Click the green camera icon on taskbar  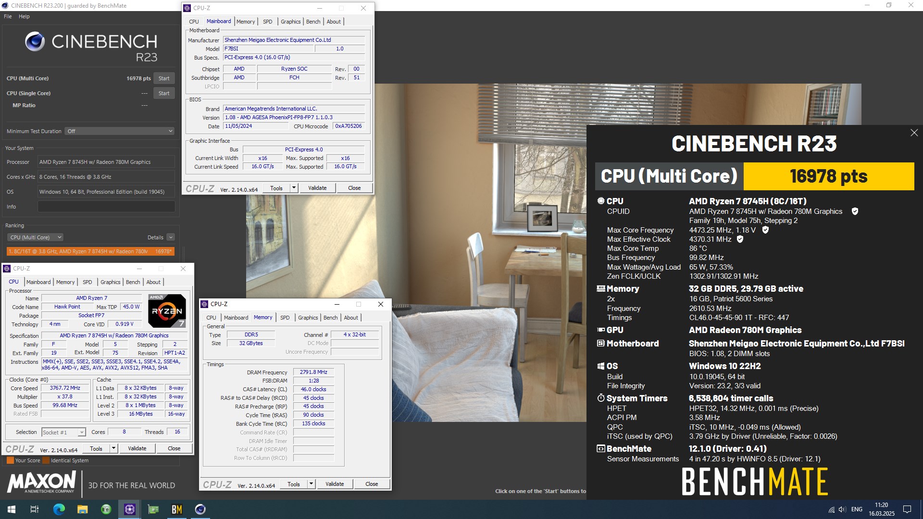point(106,509)
